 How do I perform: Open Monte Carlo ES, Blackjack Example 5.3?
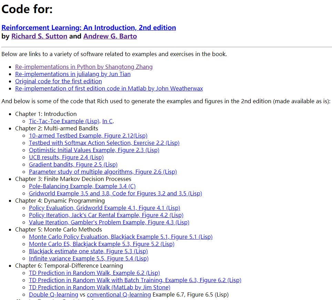[x=102, y=244]
